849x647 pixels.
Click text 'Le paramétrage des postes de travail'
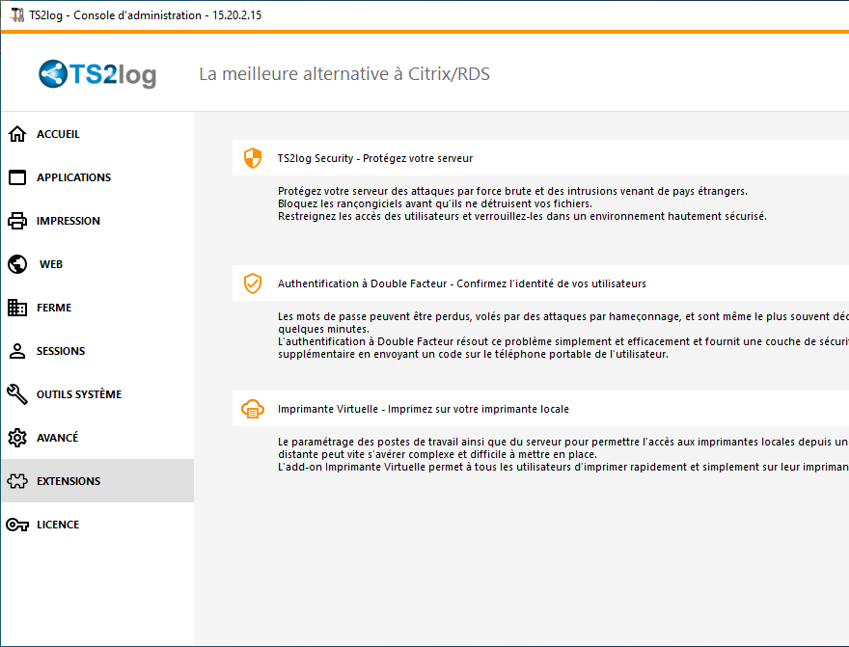click(x=369, y=442)
